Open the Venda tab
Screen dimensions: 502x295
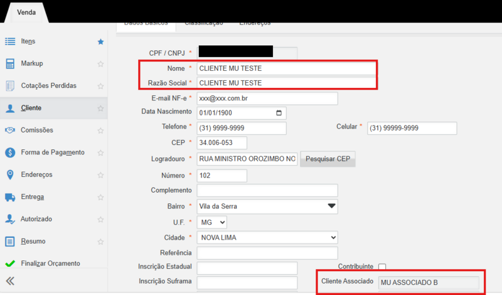26,11
